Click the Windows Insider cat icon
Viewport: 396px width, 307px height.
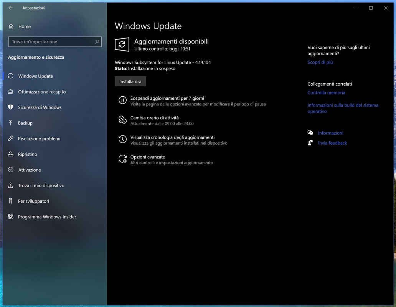[11, 216]
